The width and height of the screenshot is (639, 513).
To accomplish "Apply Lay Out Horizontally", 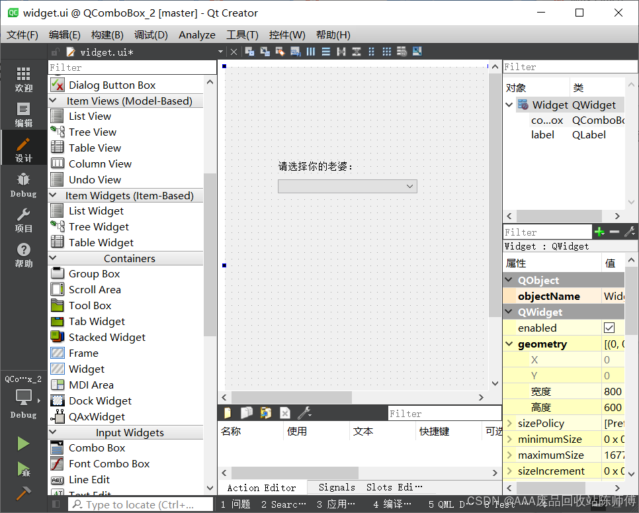I will [x=310, y=52].
